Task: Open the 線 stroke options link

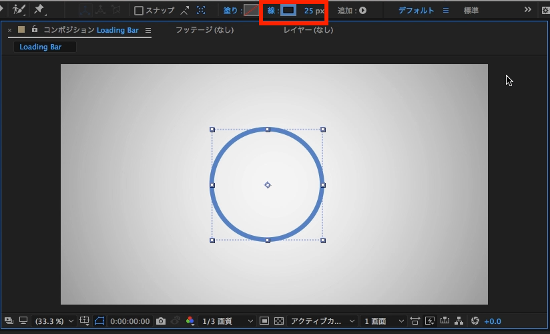Action: click(x=271, y=11)
